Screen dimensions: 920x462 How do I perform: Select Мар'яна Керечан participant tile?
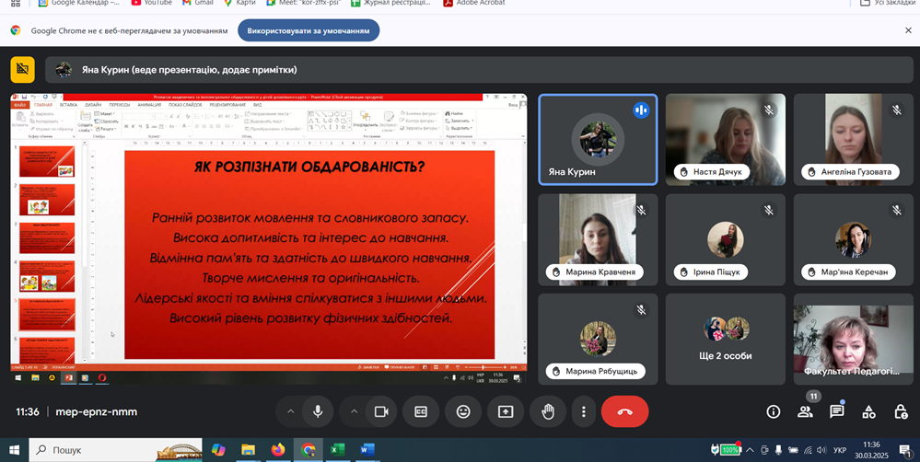853,240
